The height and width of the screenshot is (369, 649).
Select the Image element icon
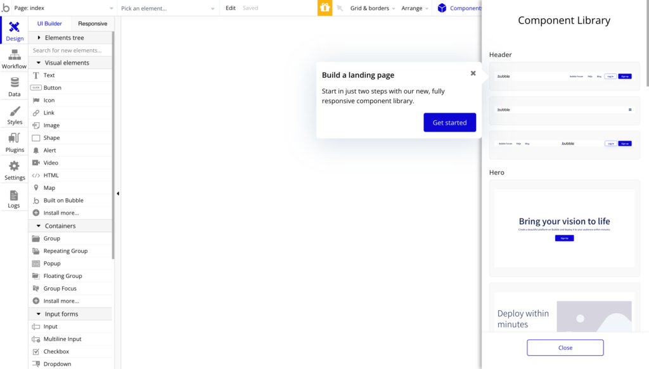36,125
